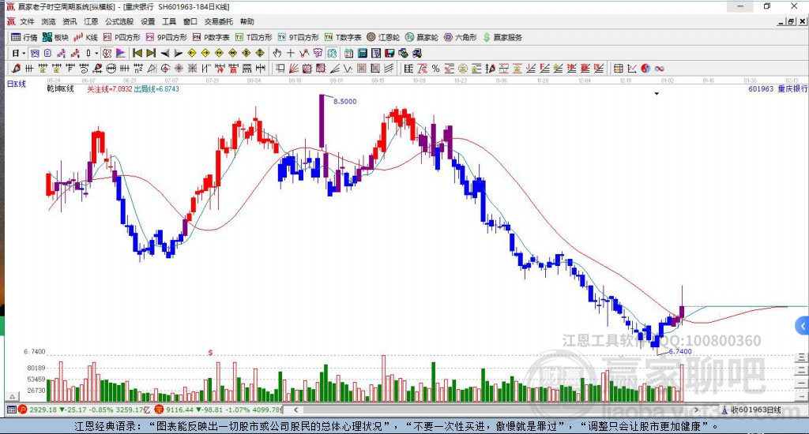Open the 9P四方形 tool
Screen dimensions: 809x434
tap(166, 37)
